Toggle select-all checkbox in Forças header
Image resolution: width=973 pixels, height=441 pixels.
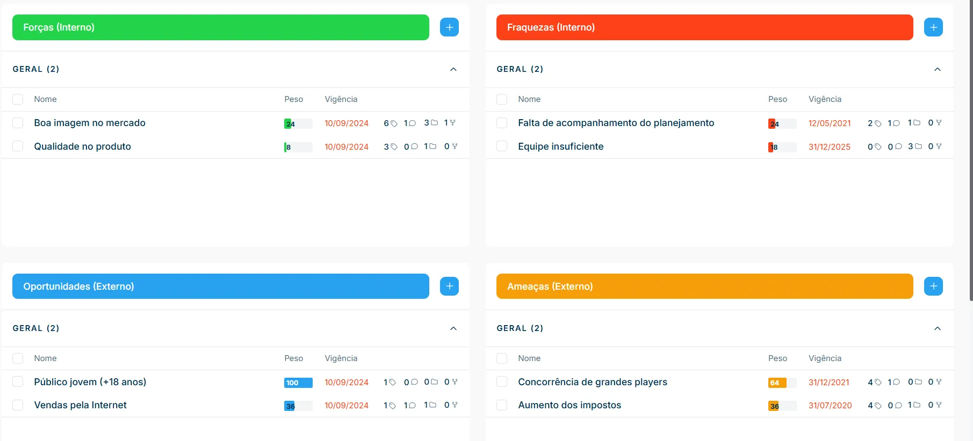18,99
